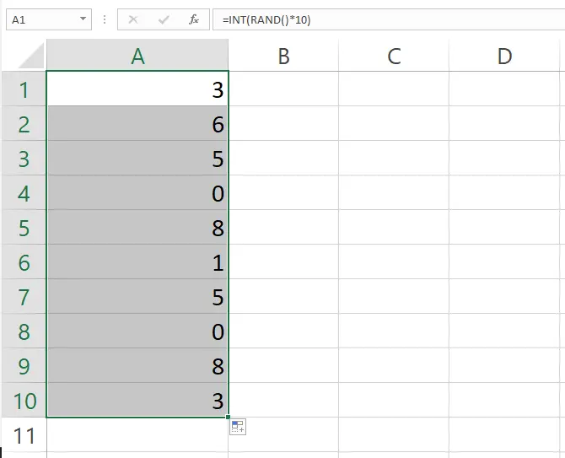The image size is (565, 458).
Task: Click empty cell C2
Action: tap(394, 124)
